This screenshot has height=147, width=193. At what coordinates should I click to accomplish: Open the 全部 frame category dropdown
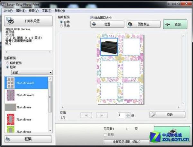coord(32,72)
